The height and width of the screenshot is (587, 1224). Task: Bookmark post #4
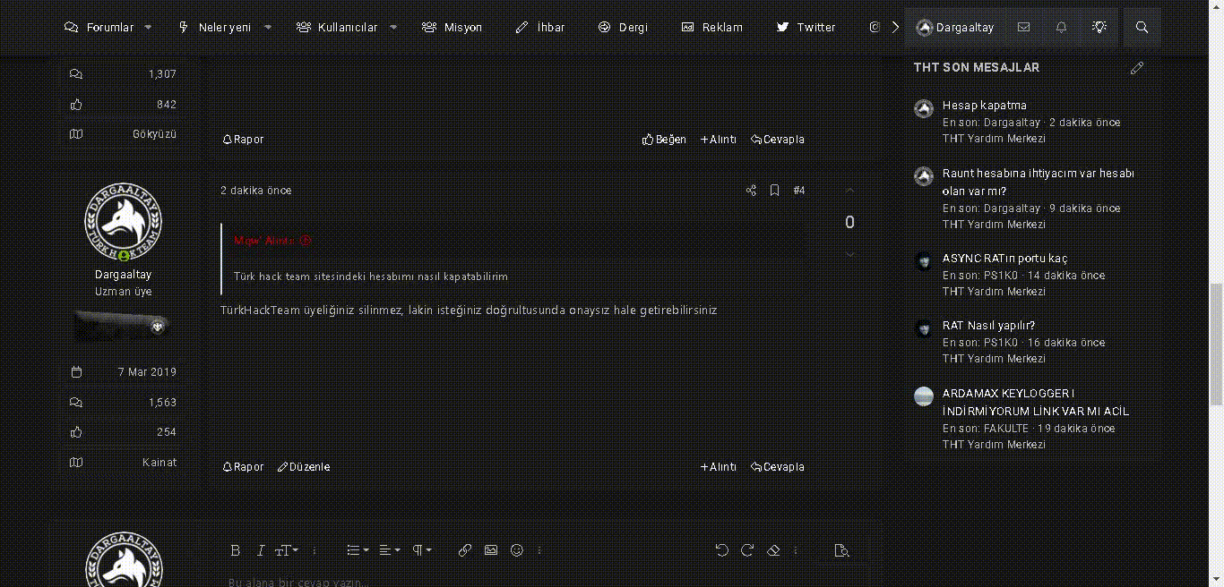pos(775,191)
